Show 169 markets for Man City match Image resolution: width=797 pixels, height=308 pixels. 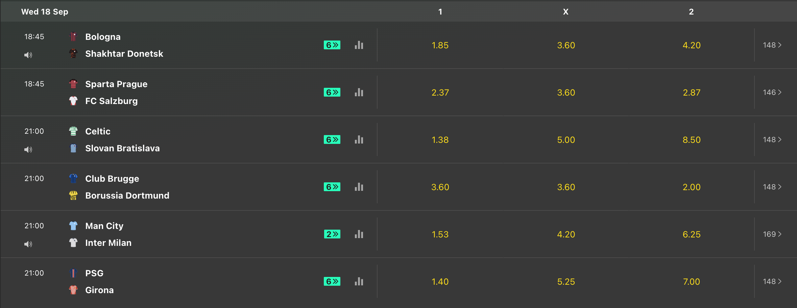[772, 234]
